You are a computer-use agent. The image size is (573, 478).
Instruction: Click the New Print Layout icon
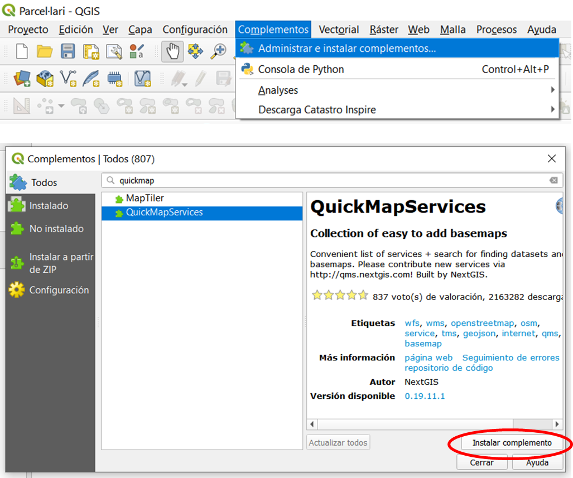click(91, 51)
